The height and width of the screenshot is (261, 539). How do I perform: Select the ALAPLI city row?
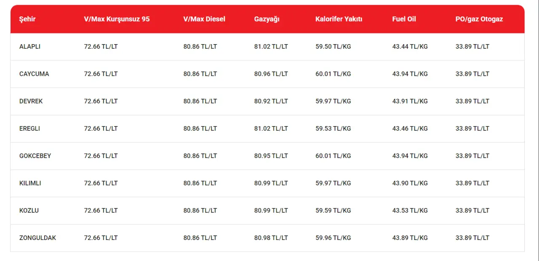coord(267,47)
